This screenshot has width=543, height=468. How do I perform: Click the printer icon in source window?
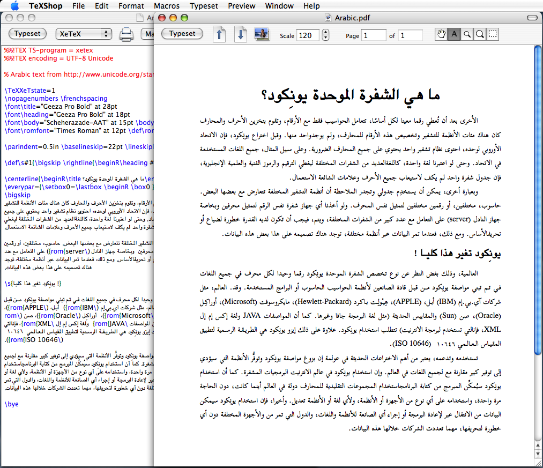coord(127,34)
